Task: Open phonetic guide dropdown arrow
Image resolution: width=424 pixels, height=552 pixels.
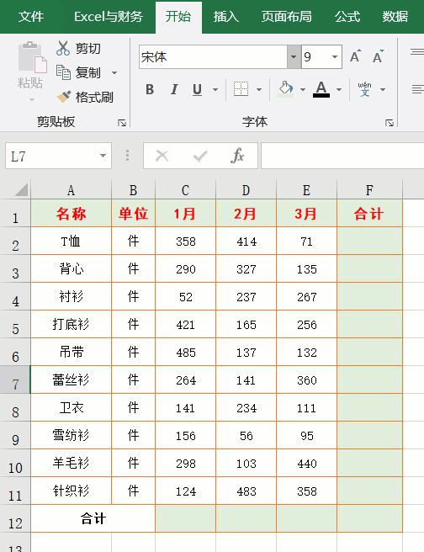Action: coord(383,90)
